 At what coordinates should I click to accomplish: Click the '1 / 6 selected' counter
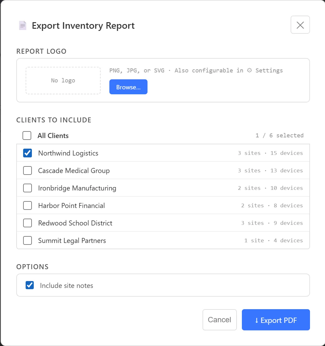tap(279, 135)
